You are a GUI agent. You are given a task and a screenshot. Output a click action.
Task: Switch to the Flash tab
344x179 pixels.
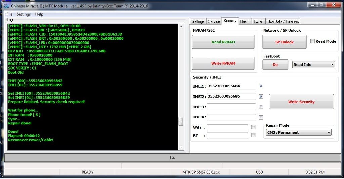pyautogui.click(x=244, y=21)
